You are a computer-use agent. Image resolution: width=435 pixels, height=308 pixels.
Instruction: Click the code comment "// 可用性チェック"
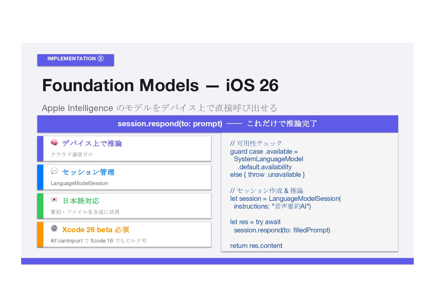coord(256,143)
